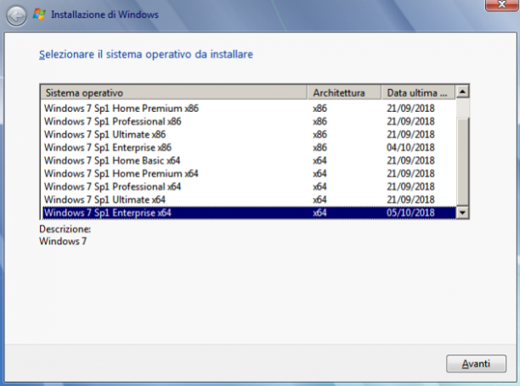
Task: Click the 'Selezionare il sistema operativo' heading
Action: pos(146,54)
